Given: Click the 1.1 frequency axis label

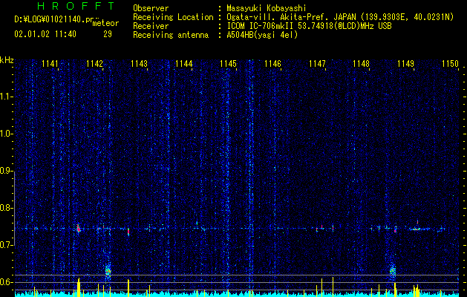Looking at the screenshot, I should 6,97.
